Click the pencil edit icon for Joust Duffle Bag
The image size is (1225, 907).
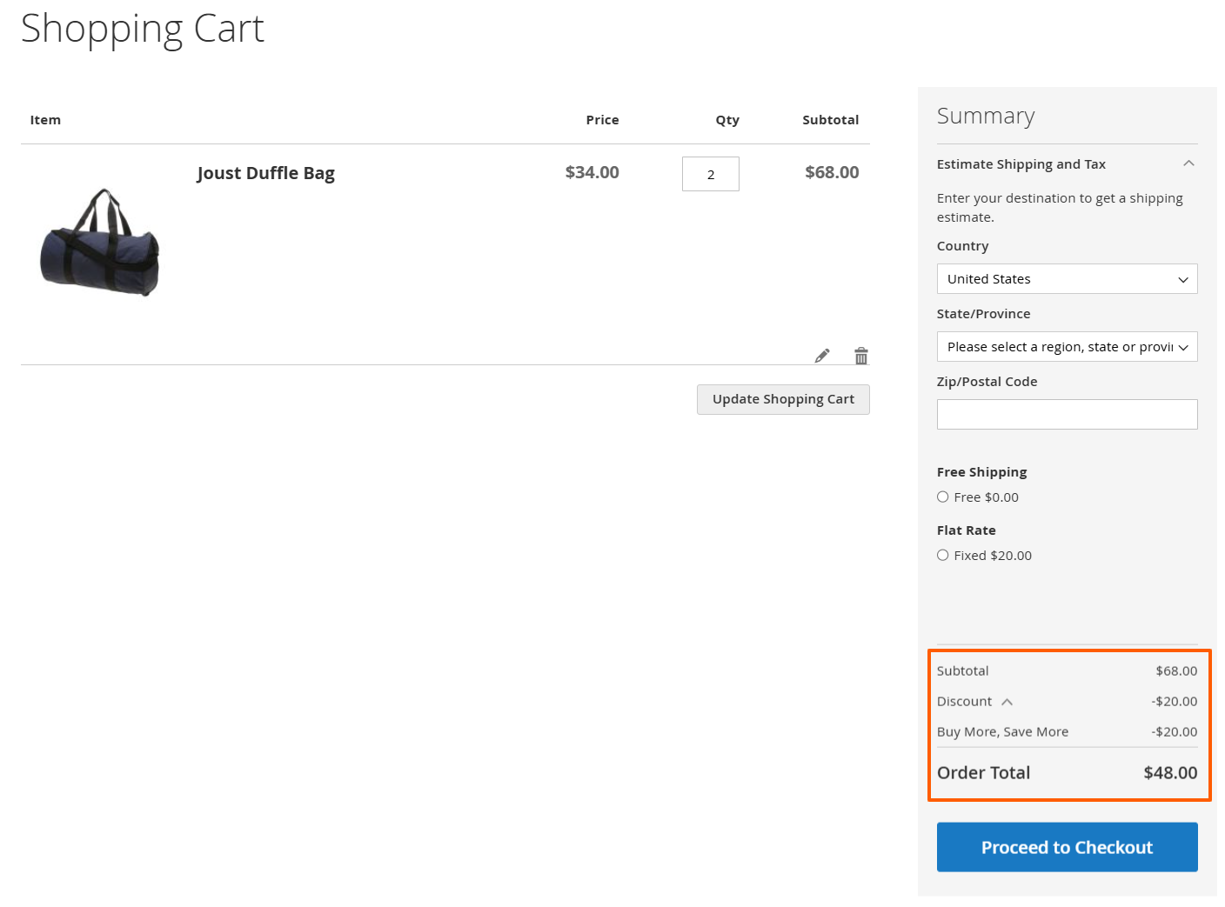[x=822, y=356]
